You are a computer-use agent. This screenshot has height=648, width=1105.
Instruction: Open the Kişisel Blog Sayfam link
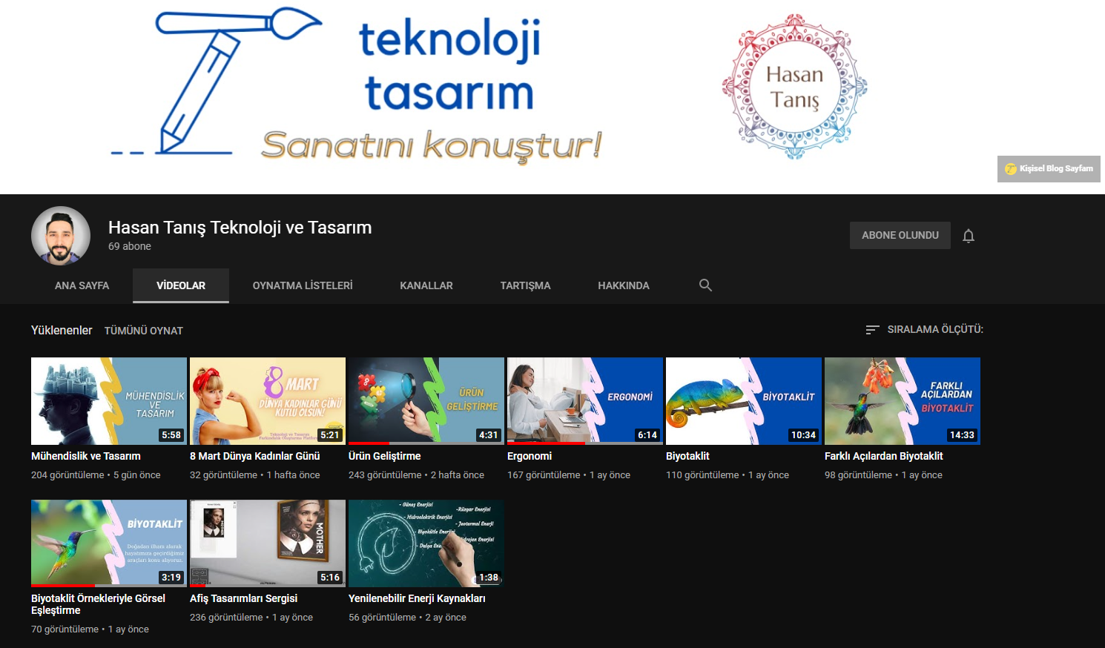pos(1049,169)
